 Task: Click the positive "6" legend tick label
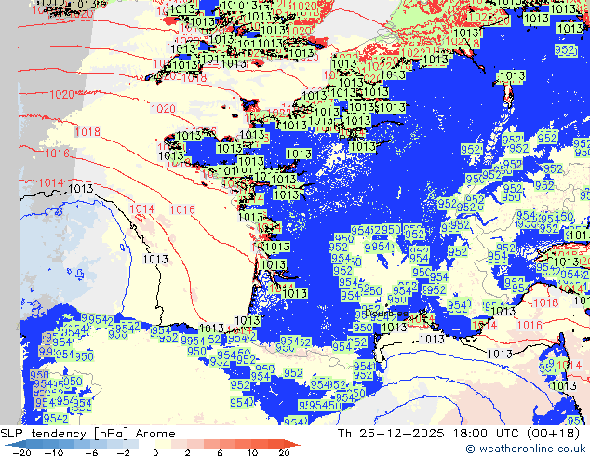click(220, 452)
